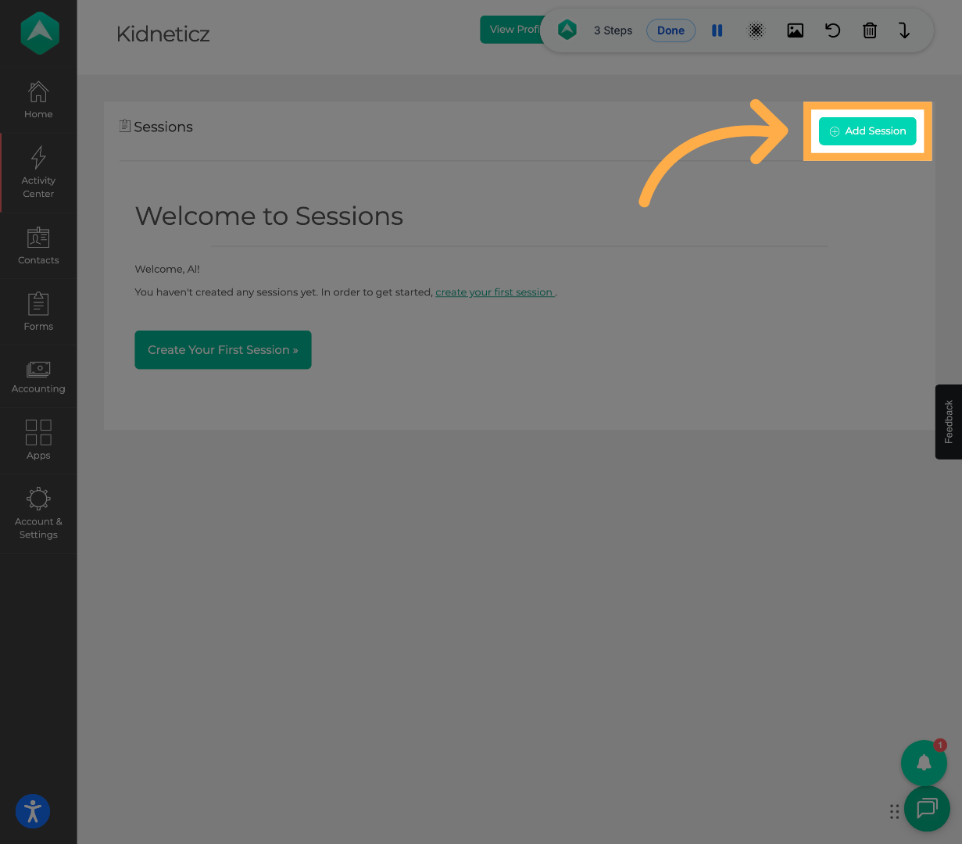This screenshot has height=844, width=962.
Task: Delete the recording with the trash icon
Action: pos(870,30)
